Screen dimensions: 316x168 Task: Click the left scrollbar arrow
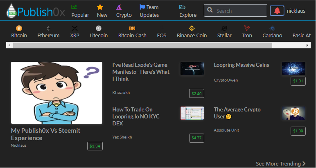9,45
